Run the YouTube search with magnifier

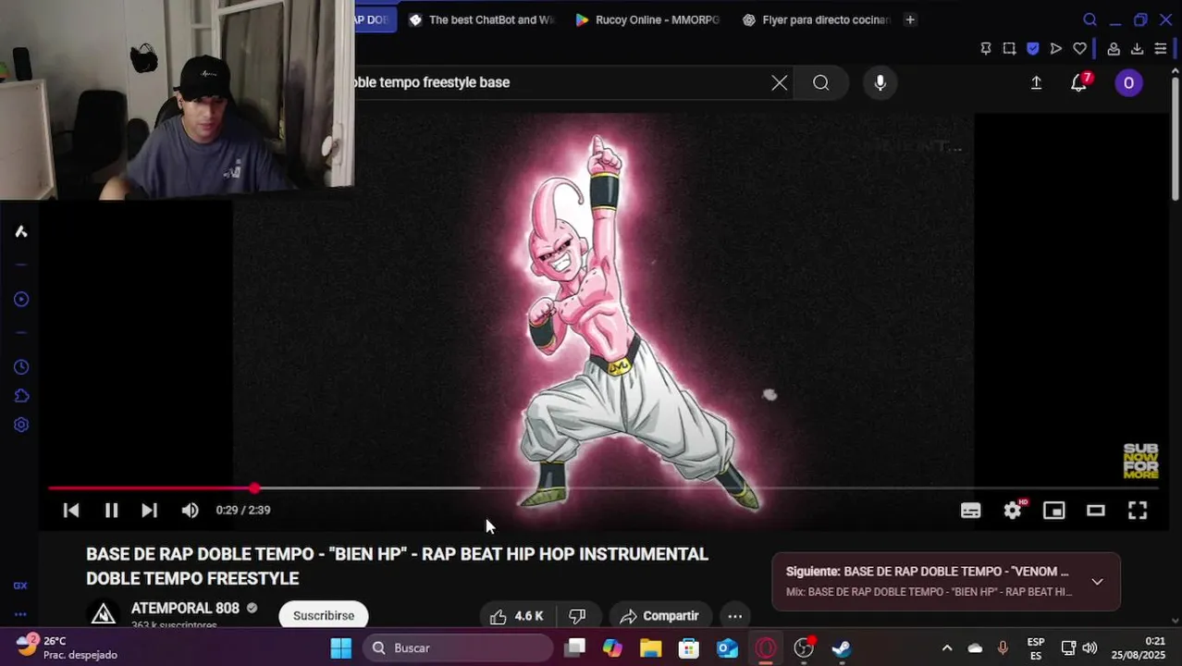[x=820, y=83]
